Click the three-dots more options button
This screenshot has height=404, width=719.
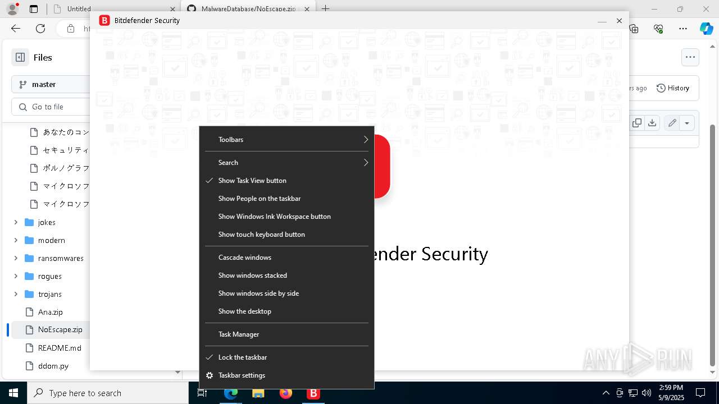(x=690, y=57)
